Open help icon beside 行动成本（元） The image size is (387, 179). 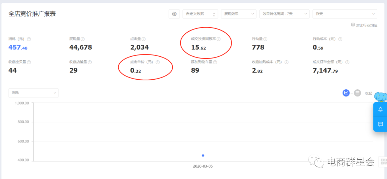[x=340, y=39]
